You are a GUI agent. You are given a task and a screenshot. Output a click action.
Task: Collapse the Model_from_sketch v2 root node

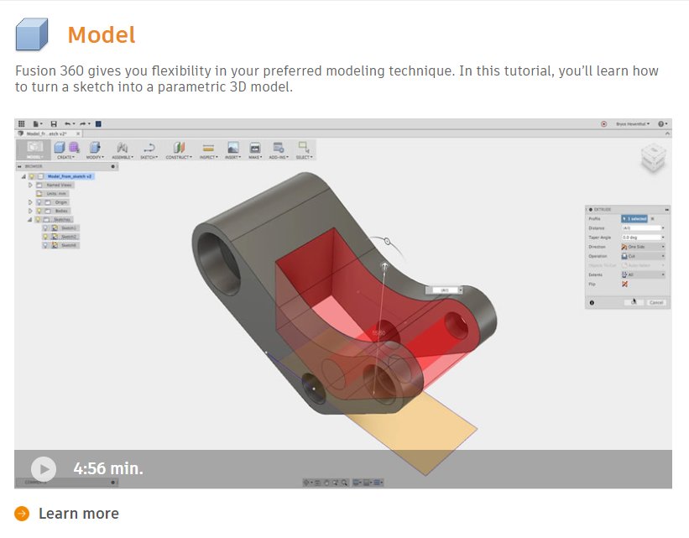pos(23,176)
